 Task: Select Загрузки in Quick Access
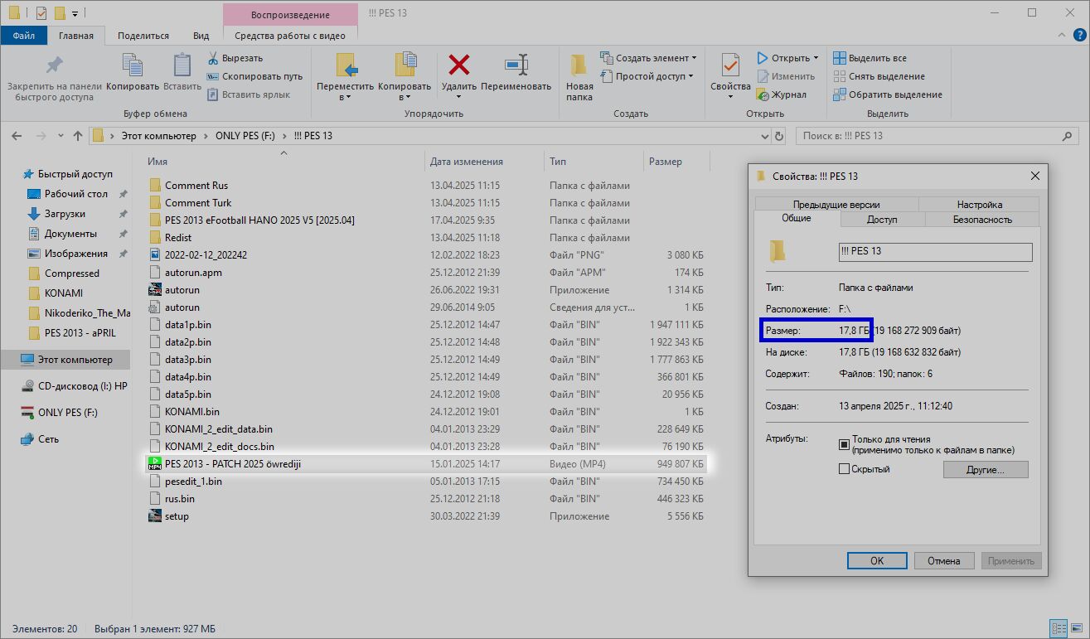pyautogui.click(x=65, y=214)
